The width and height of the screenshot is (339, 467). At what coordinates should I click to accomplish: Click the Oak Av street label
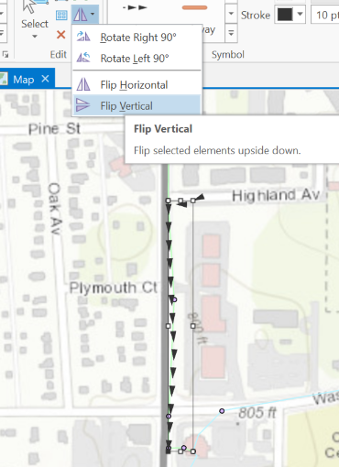click(x=55, y=209)
